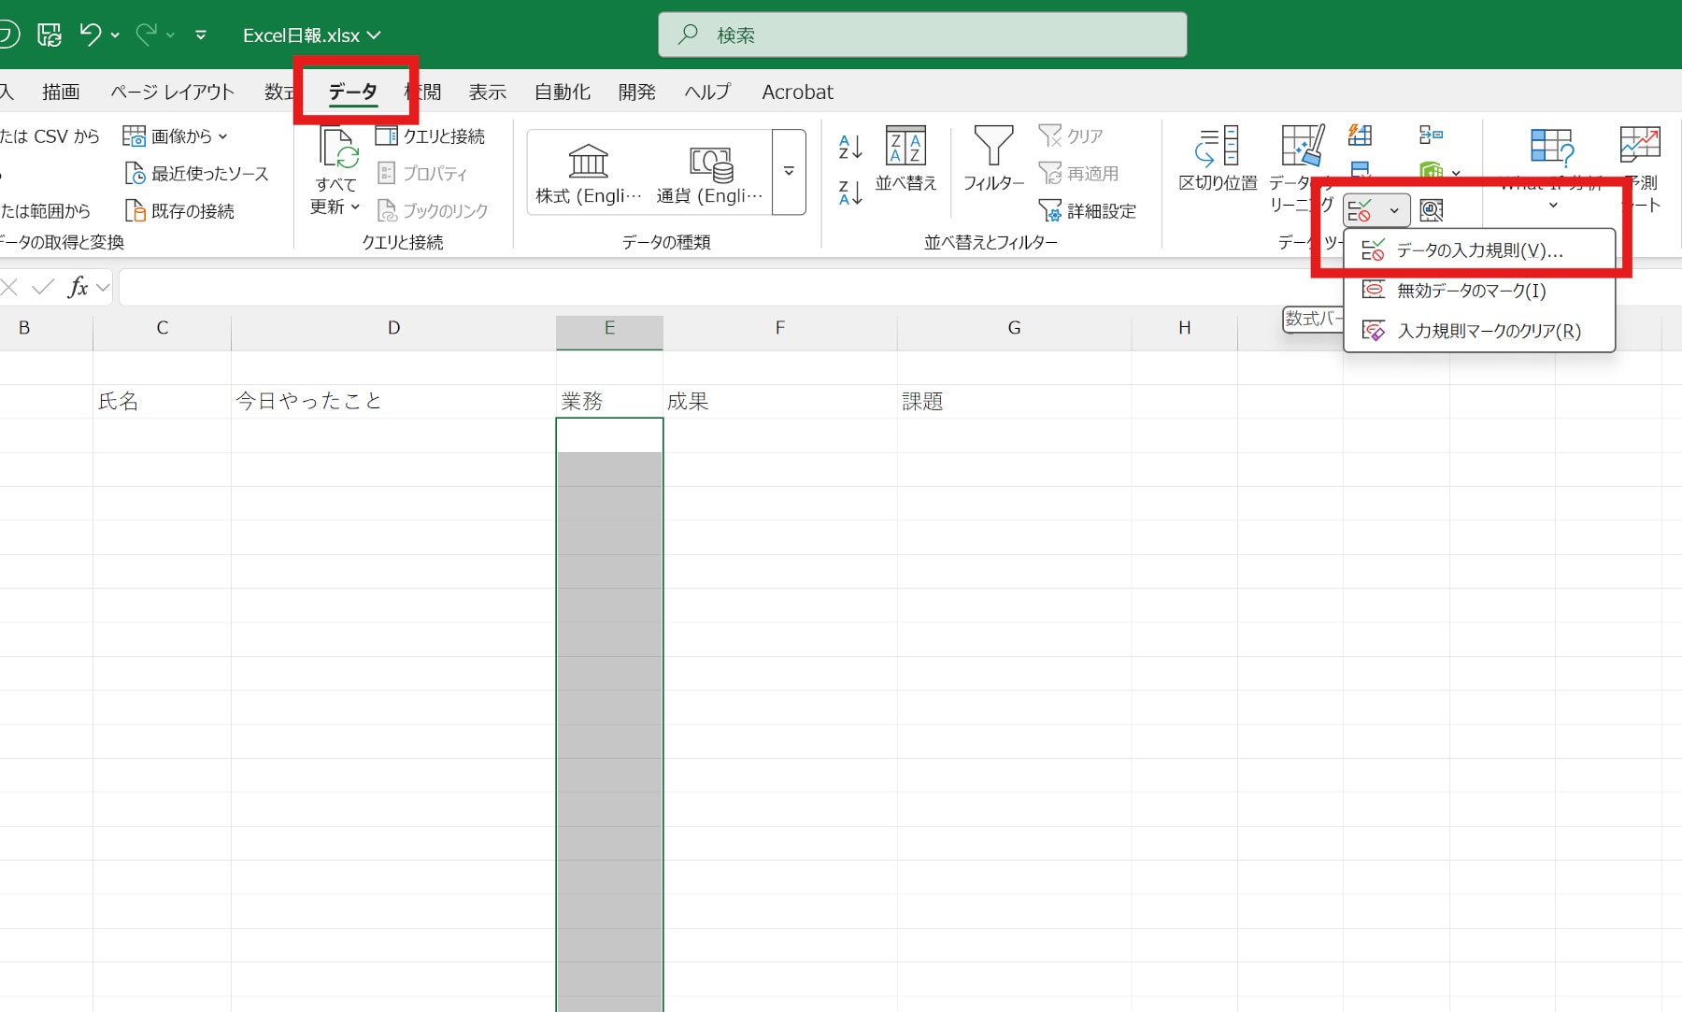Click the Sort A to Z ascending icon
The width and height of the screenshot is (1682, 1012).
click(849, 147)
